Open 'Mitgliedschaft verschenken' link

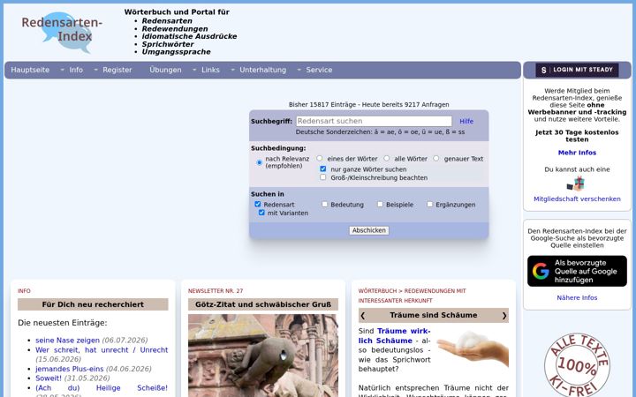(577, 198)
